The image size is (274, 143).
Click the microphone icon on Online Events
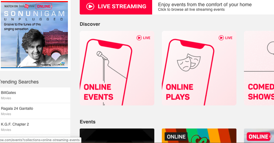click(x=111, y=66)
